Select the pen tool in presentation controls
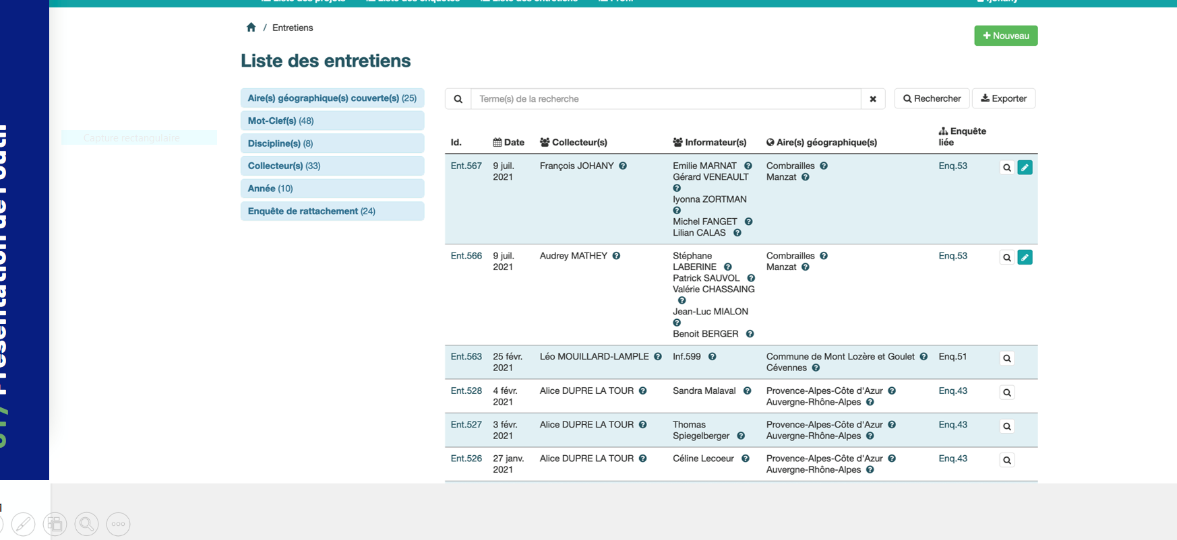 click(x=23, y=524)
